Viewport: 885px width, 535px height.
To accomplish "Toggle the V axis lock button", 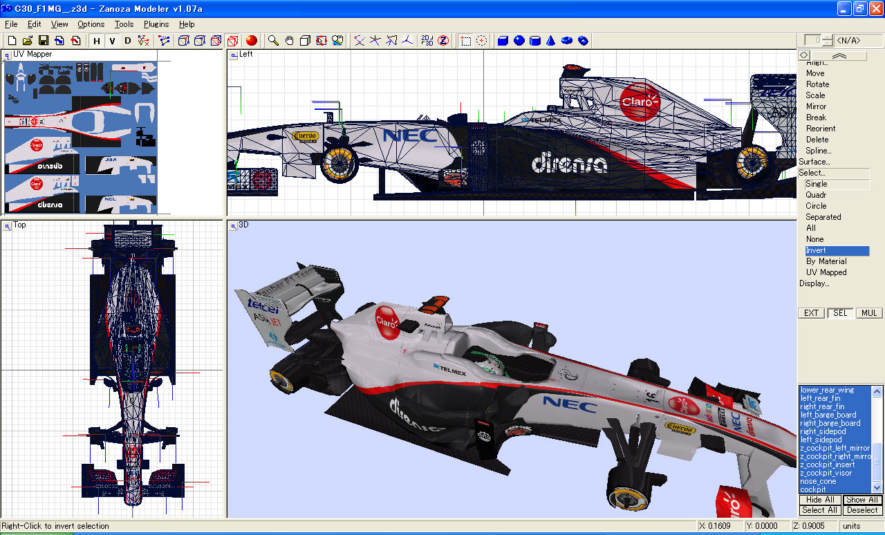I will click(112, 41).
